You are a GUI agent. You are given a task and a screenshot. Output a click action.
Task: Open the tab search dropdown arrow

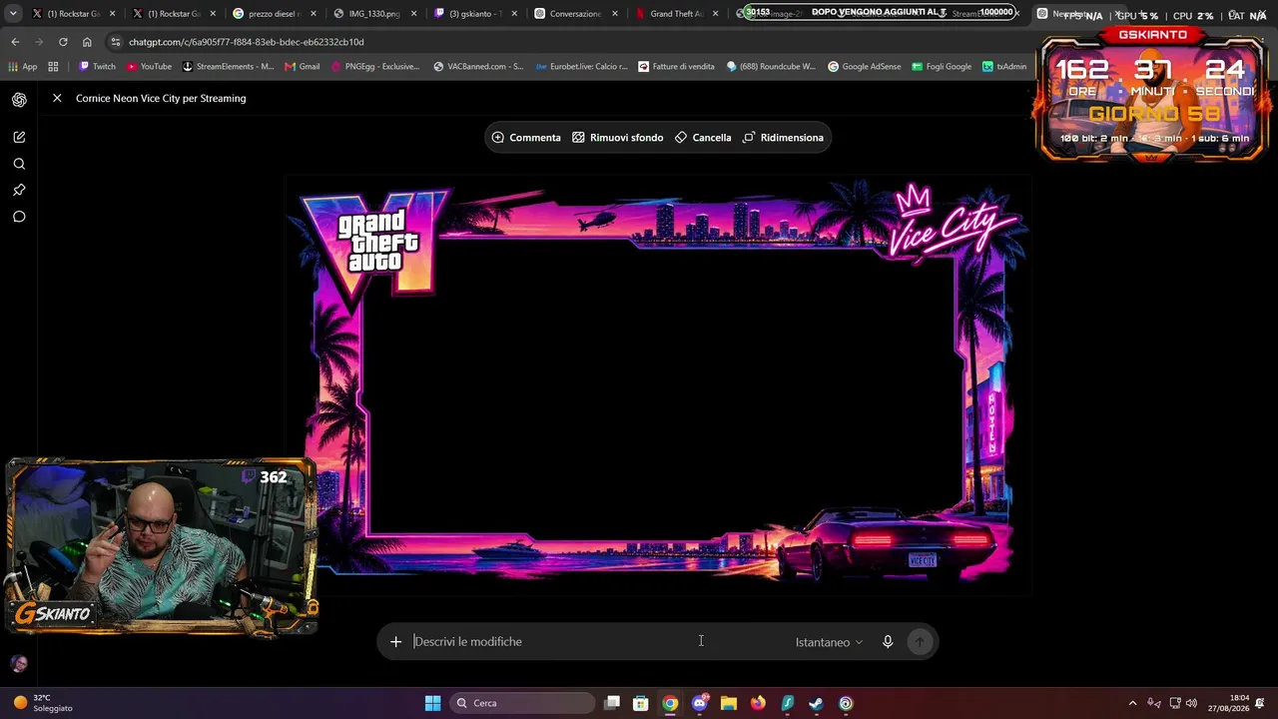(x=13, y=14)
